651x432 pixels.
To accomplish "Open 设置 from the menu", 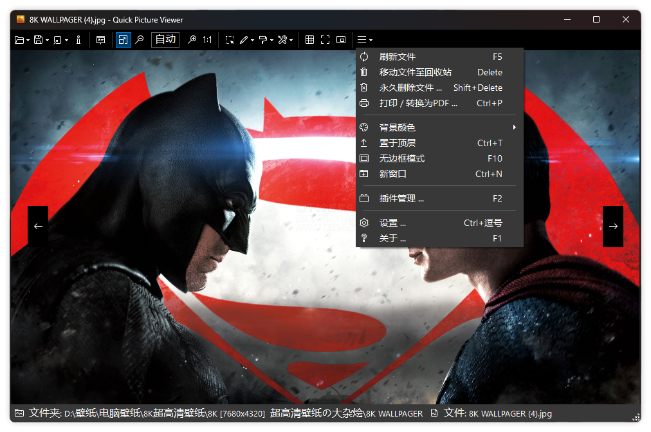I will pos(439,223).
